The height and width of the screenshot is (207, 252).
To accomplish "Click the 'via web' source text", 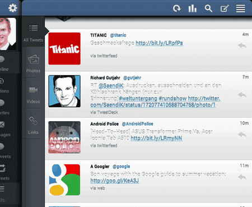I will point(97,188).
